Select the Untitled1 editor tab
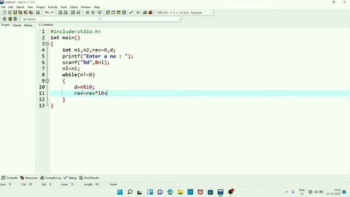Screen dimensions: 350x197 46,25
